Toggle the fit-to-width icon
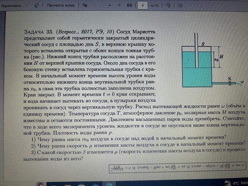Screen dimensions: 248x186 pos(129,6)
